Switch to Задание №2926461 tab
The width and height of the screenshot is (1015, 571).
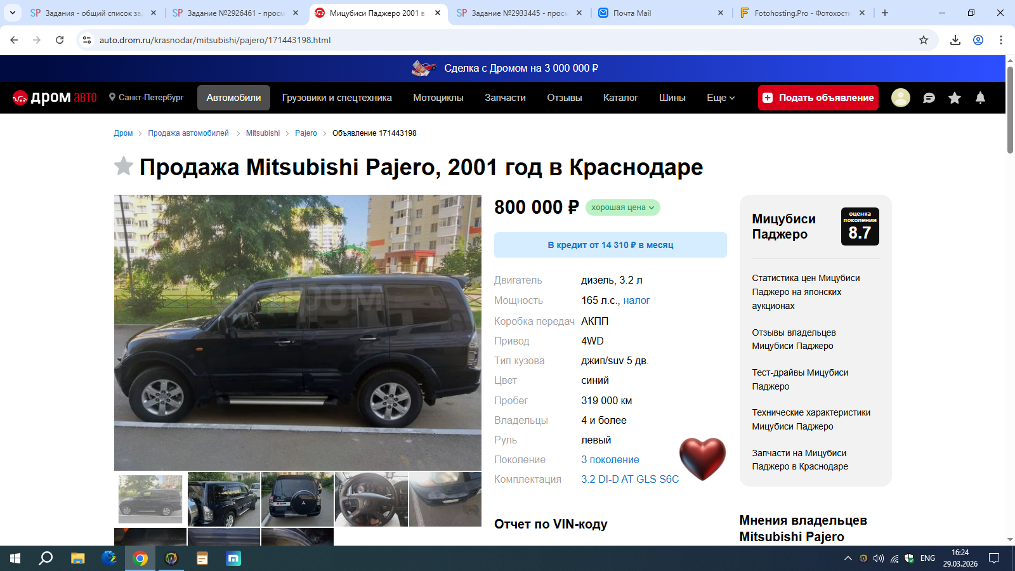coord(235,13)
